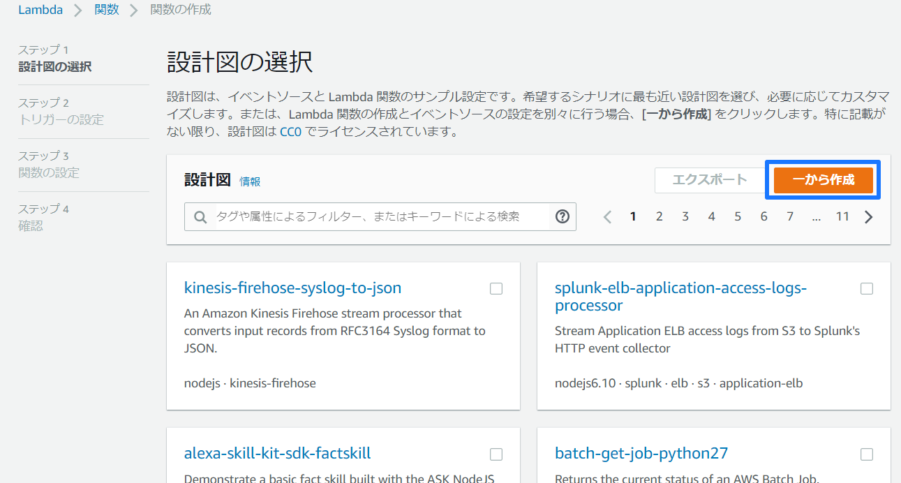Open the kinesis-firehose-syslog-to-json blueprint title
Image resolution: width=901 pixels, height=483 pixels.
click(x=292, y=288)
